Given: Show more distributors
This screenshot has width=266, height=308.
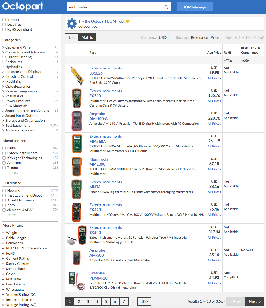Looking at the screenshot, I should 13,215.
